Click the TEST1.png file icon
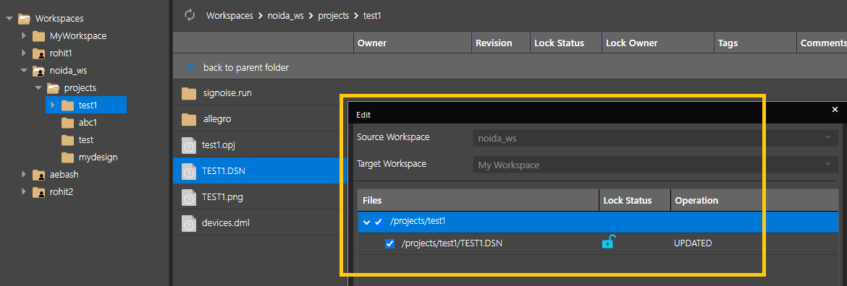Image resolution: width=847 pixels, height=286 pixels. tap(188, 197)
